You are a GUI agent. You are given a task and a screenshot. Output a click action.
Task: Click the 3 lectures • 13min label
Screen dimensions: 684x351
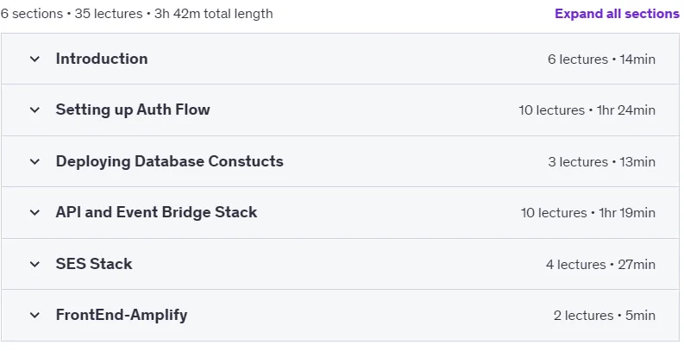point(601,162)
